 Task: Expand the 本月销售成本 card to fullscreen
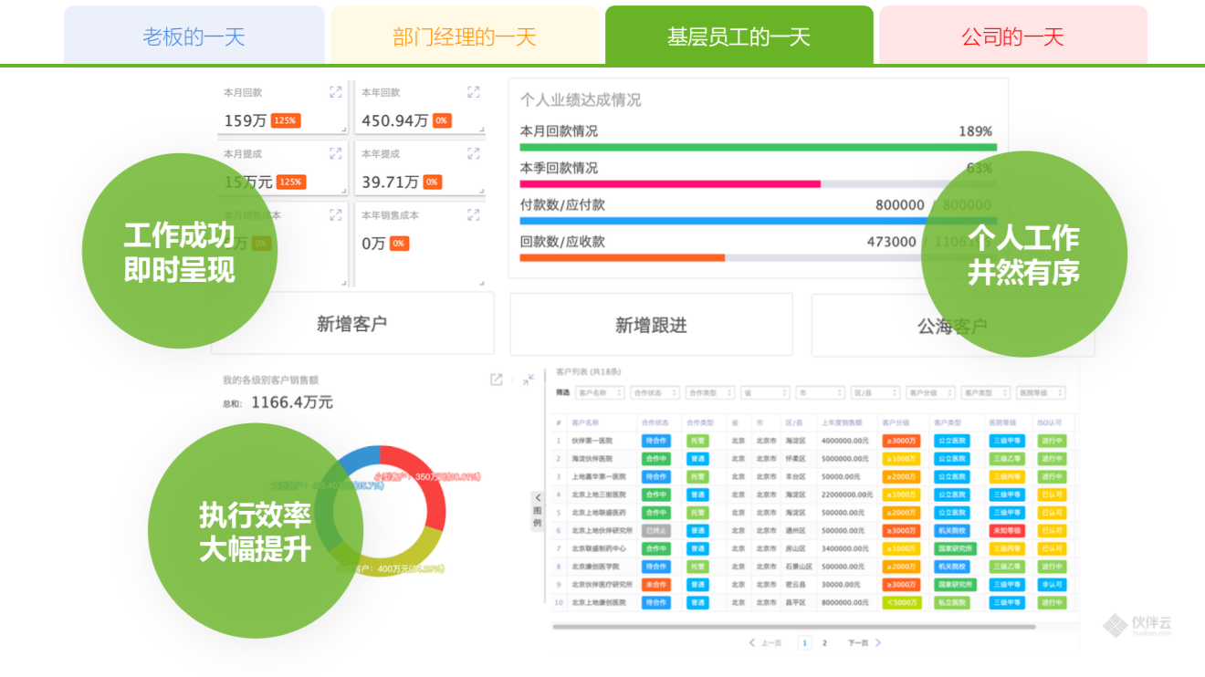pyautogui.click(x=336, y=215)
